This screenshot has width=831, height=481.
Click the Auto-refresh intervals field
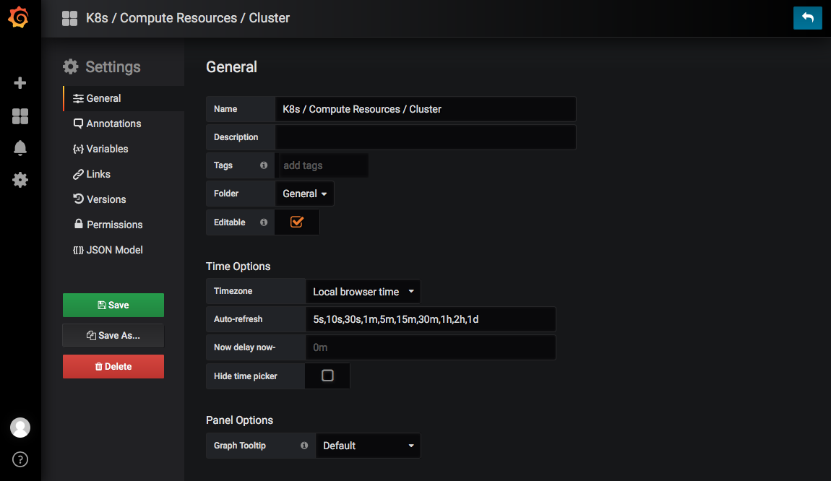(x=431, y=319)
